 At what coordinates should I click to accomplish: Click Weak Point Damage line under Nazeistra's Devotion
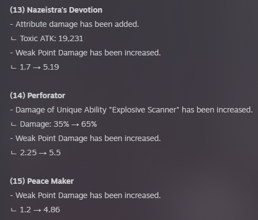click(85, 53)
